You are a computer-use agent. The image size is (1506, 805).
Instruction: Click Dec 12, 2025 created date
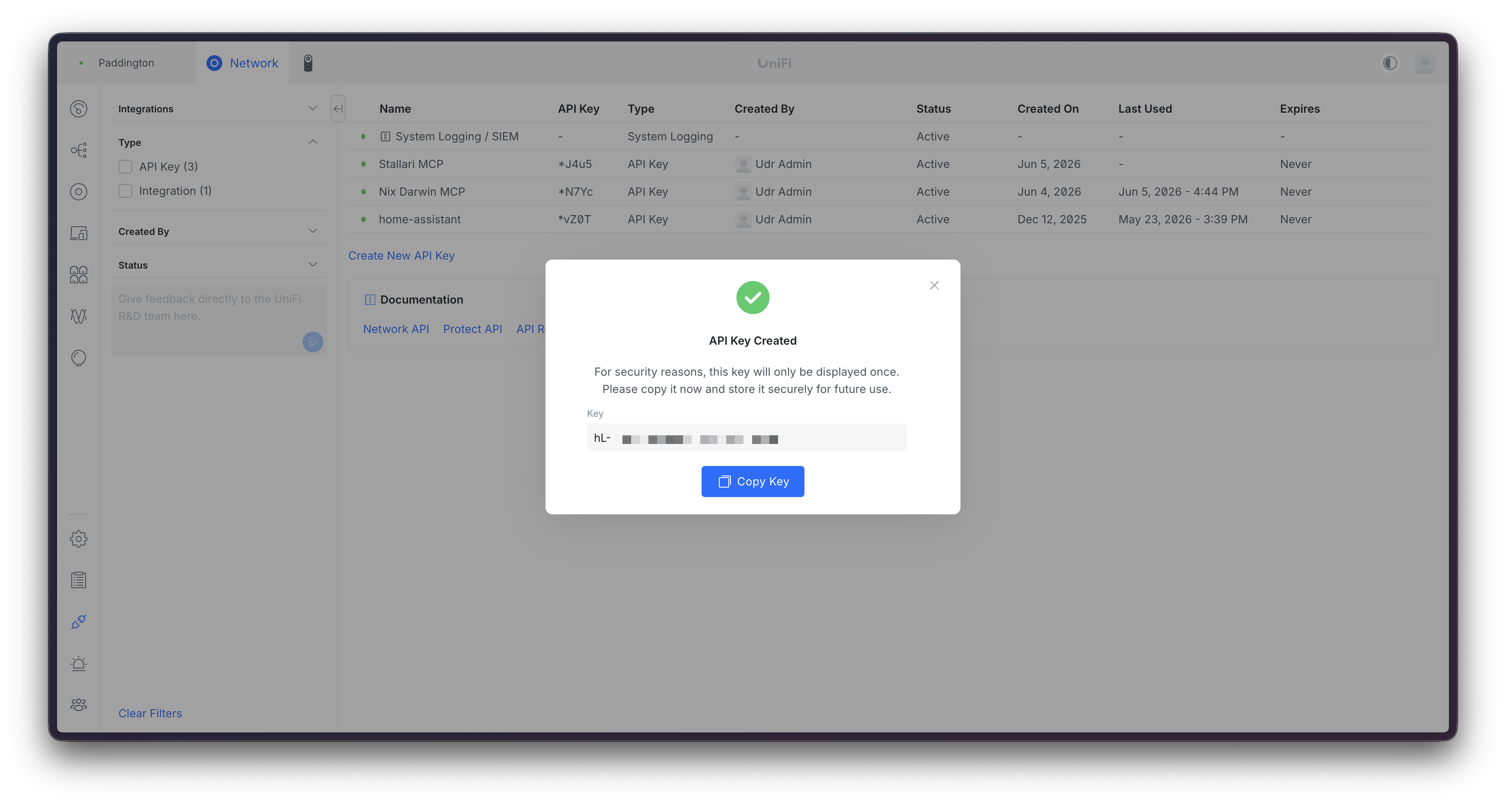(1052, 219)
